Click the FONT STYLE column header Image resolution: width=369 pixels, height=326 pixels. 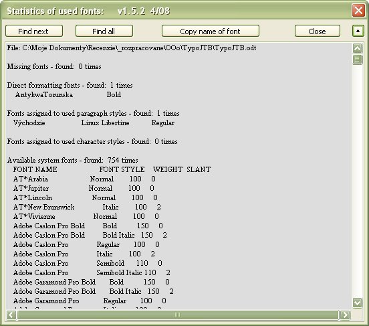pyautogui.click(x=122, y=169)
